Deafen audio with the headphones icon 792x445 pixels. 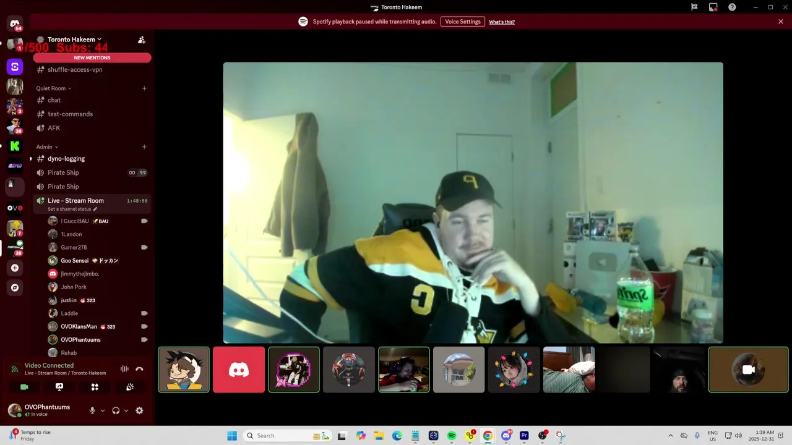116,410
